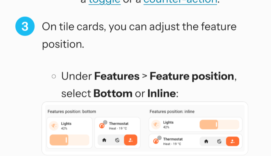Select Sleep preset in the bottom-position thermostat card
271x156 pixels.
pyautogui.click(x=117, y=140)
